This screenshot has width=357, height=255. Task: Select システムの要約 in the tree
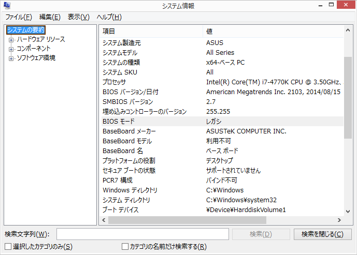25,30
